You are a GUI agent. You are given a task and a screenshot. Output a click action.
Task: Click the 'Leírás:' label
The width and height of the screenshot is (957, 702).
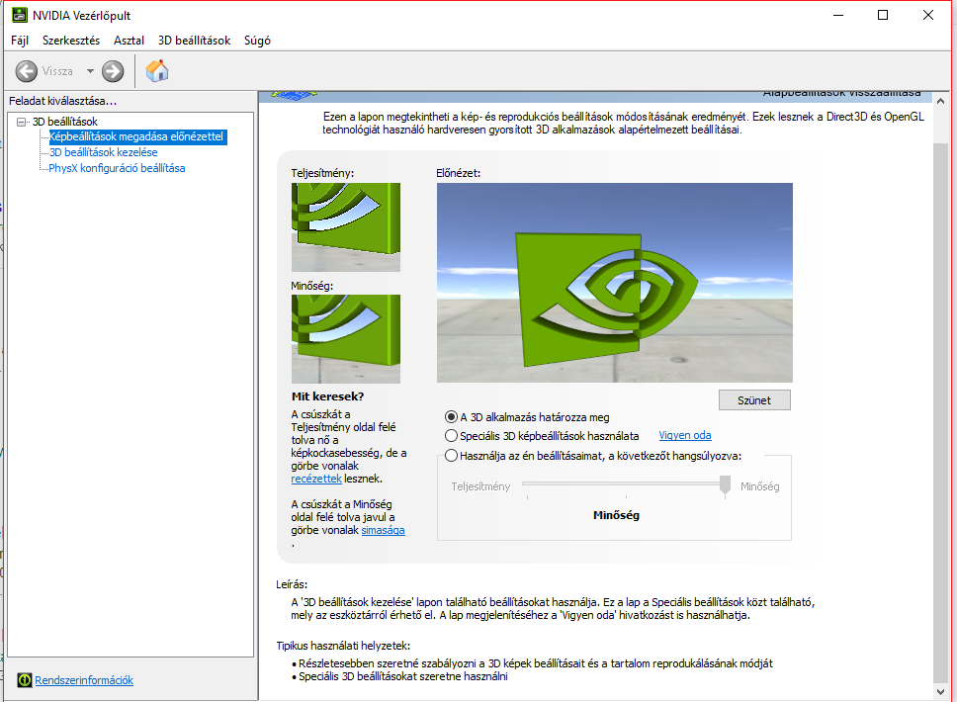pos(292,584)
